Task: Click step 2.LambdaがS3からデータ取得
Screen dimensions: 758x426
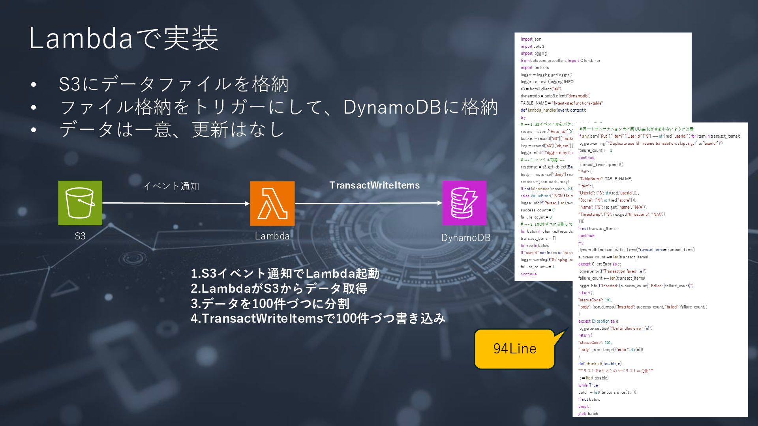Action: point(279,288)
